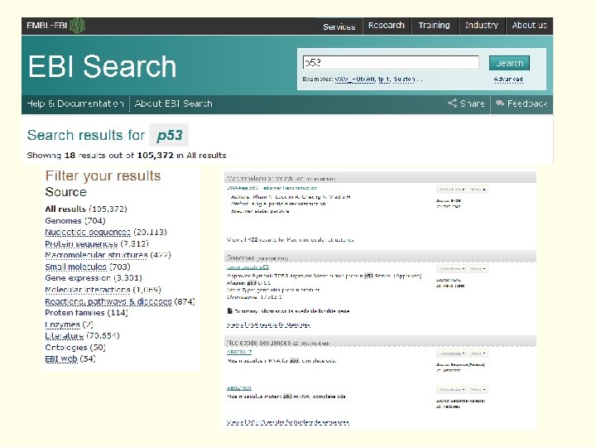Open the Related data dropdown for the mutant p53 mRNA result

[x=452, y=390]
